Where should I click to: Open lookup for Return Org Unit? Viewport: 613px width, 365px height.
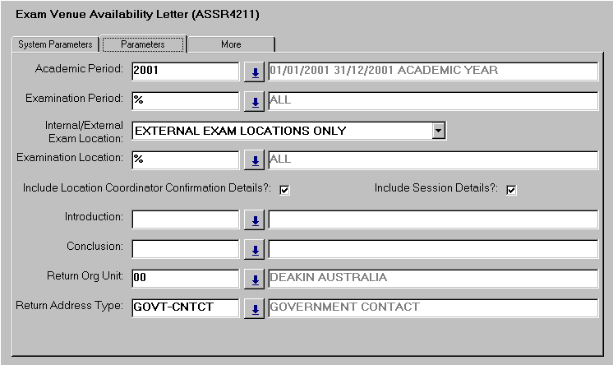pyautogui.click(x=255, y=280)
